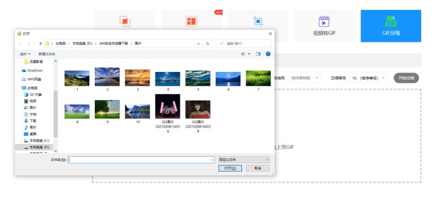The image size is (441, 200).
Task: Select the moonlit lake thumbnail named 6
Action: 228,79
